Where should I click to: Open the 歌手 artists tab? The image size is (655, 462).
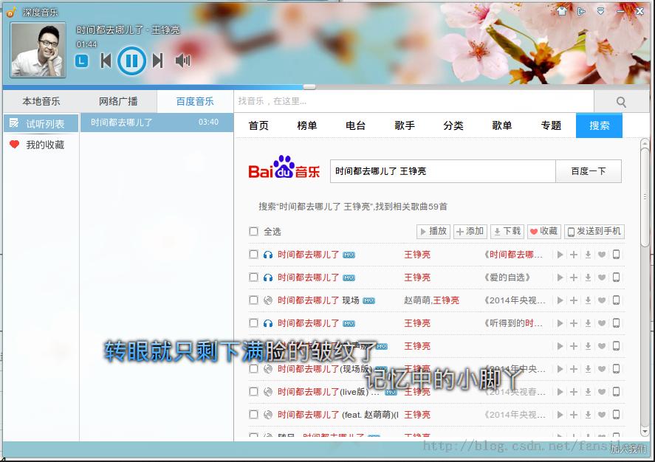pos(405,125)
